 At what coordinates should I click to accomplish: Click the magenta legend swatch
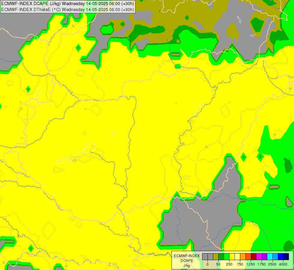tap(259, 257)
